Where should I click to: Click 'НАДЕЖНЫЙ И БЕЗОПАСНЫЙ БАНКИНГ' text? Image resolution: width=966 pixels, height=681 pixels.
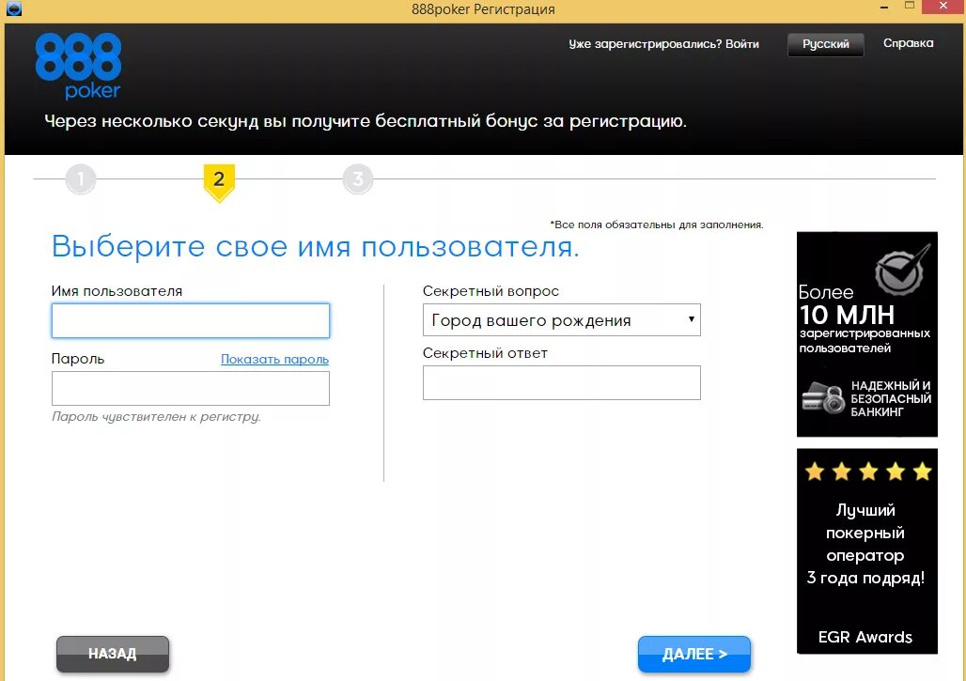pos(891,398)
